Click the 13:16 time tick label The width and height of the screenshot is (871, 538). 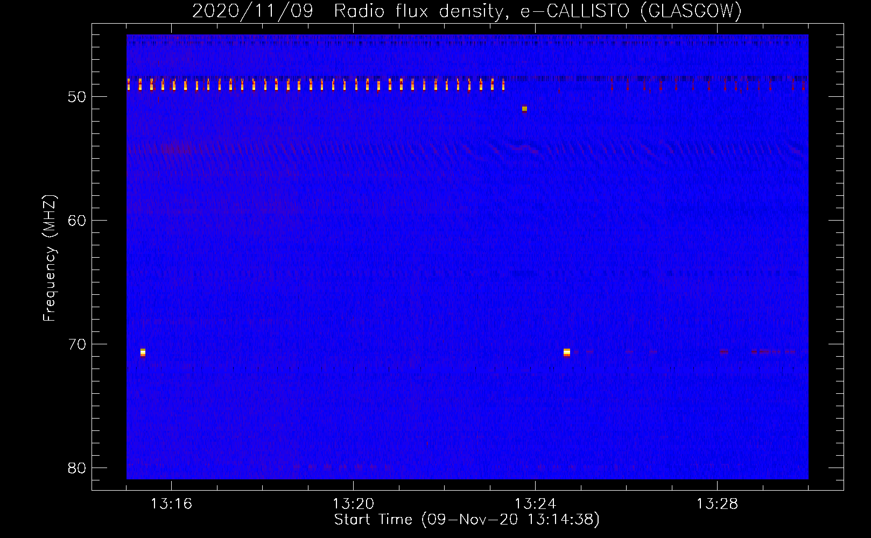(x=171, y=504)
